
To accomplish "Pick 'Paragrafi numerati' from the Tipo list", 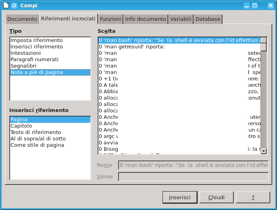I will (x=35, y=60).
